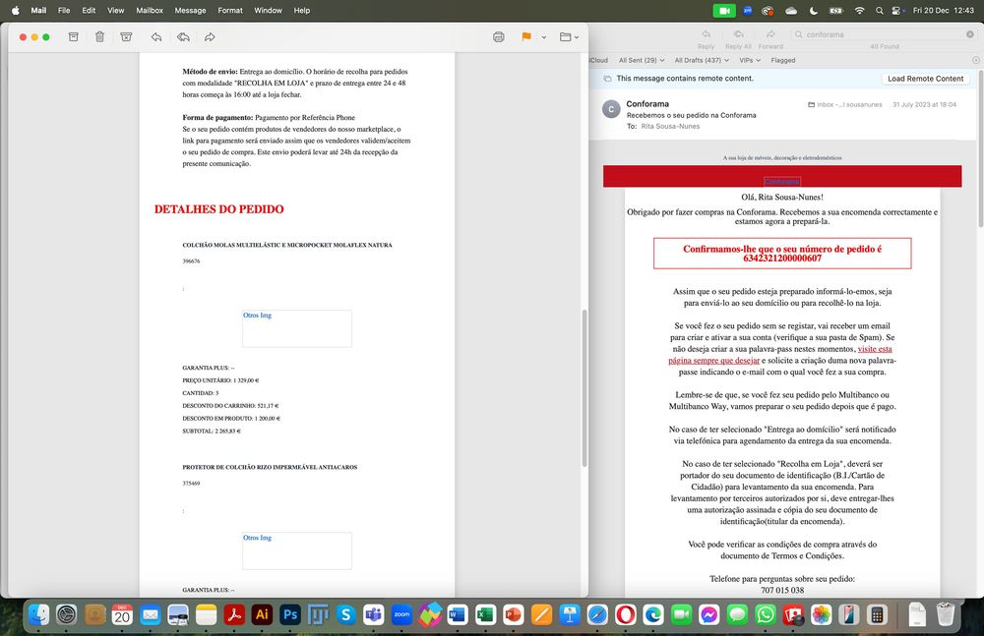Open the Format menu
This screenshot has width=984, height=636.
click(x=230, y=10)
